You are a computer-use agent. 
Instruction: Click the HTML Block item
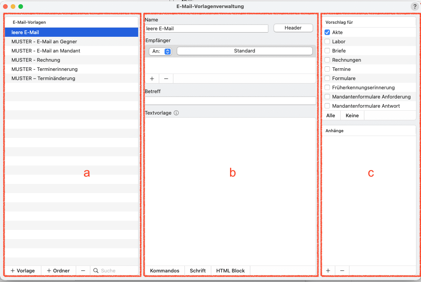pos(230,271)
